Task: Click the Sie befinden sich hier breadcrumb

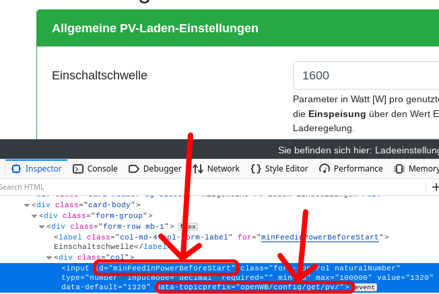Action: click(x=358, y=151)
